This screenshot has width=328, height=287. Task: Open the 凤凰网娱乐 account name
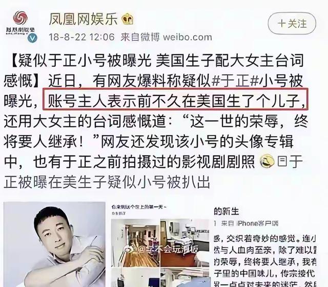click(x=84, y=20)
